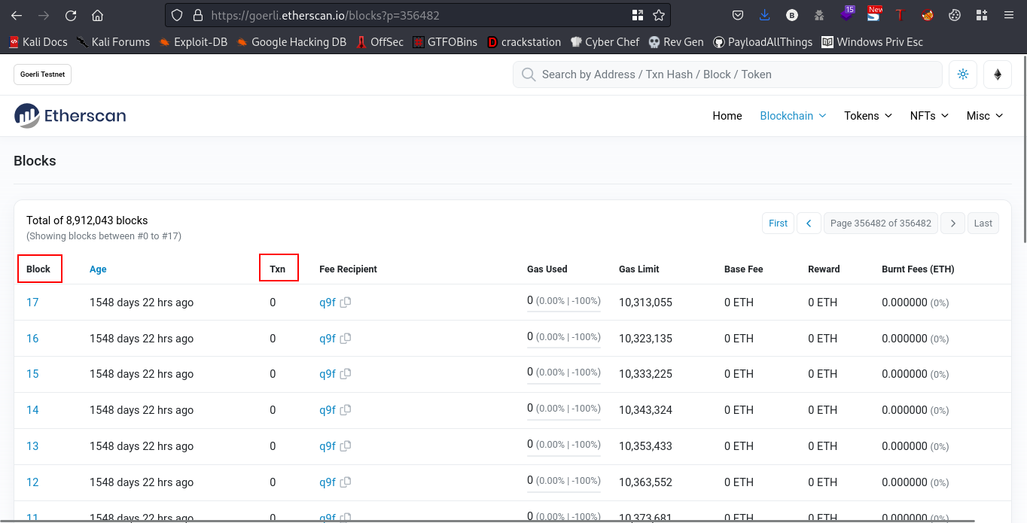The image size is (1027, 523).
Task: Click the browser URL address bar
Action: point(418,15)
